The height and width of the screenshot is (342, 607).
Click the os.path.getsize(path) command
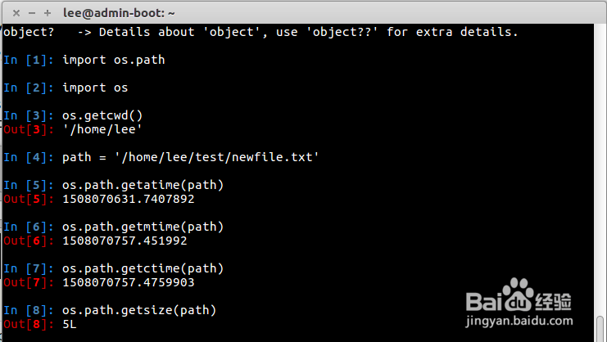pos(139,310)
